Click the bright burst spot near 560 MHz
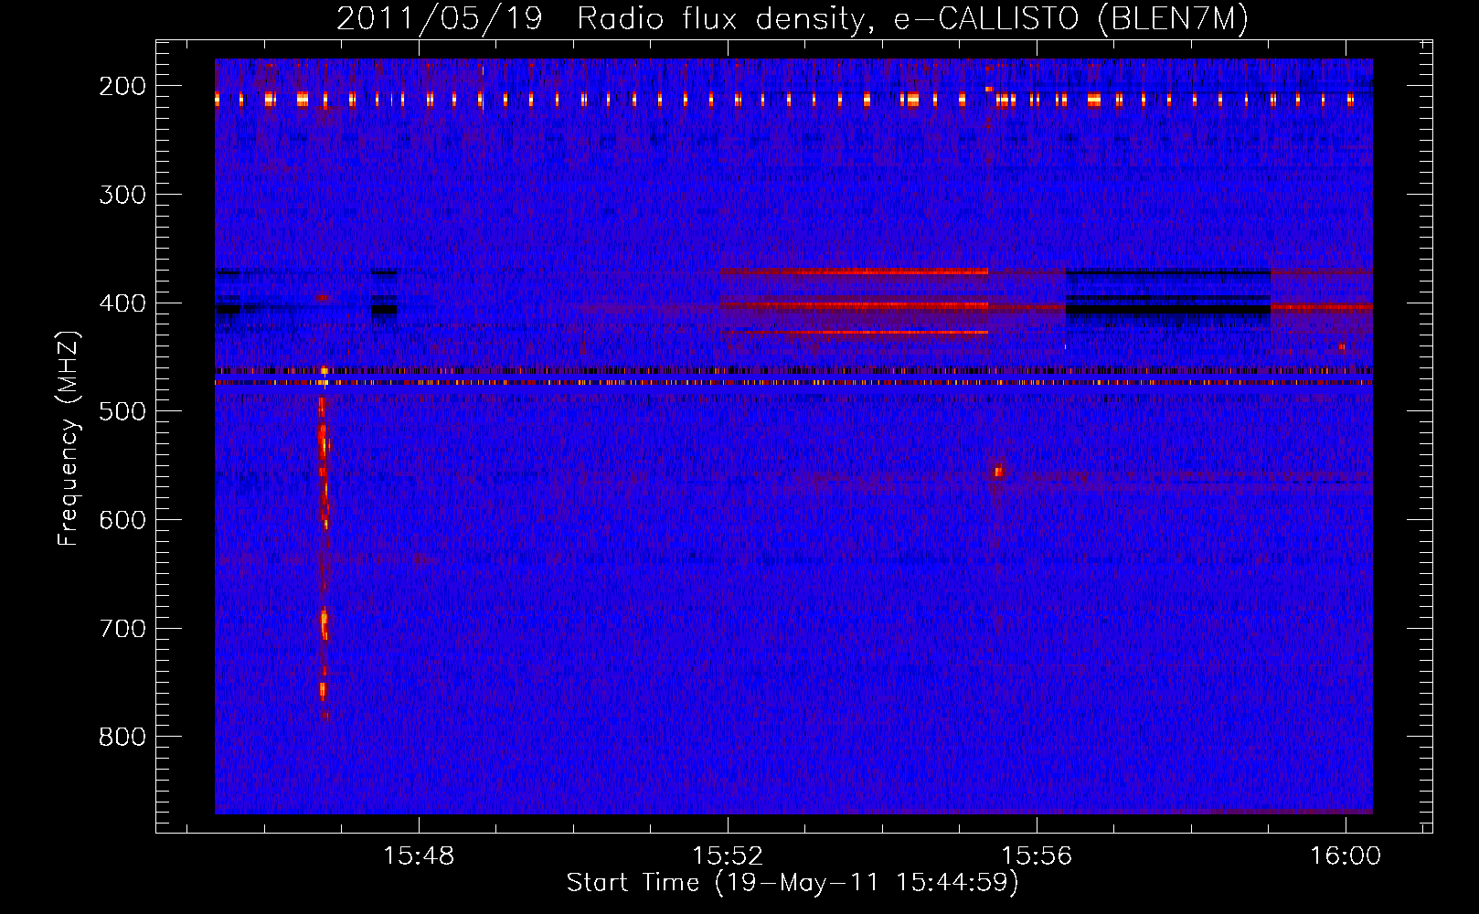The image size is (1479, 914). (x=998, y=472)
